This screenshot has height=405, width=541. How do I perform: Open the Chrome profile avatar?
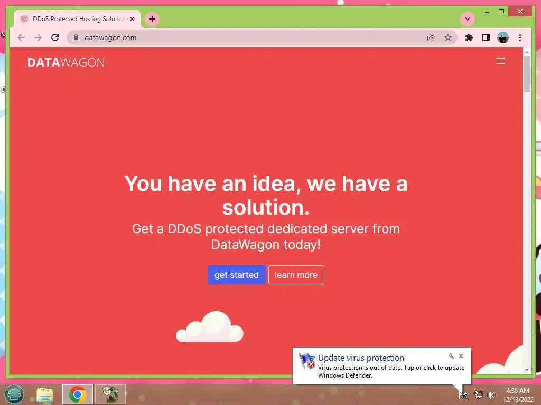(x=503, y=37)
